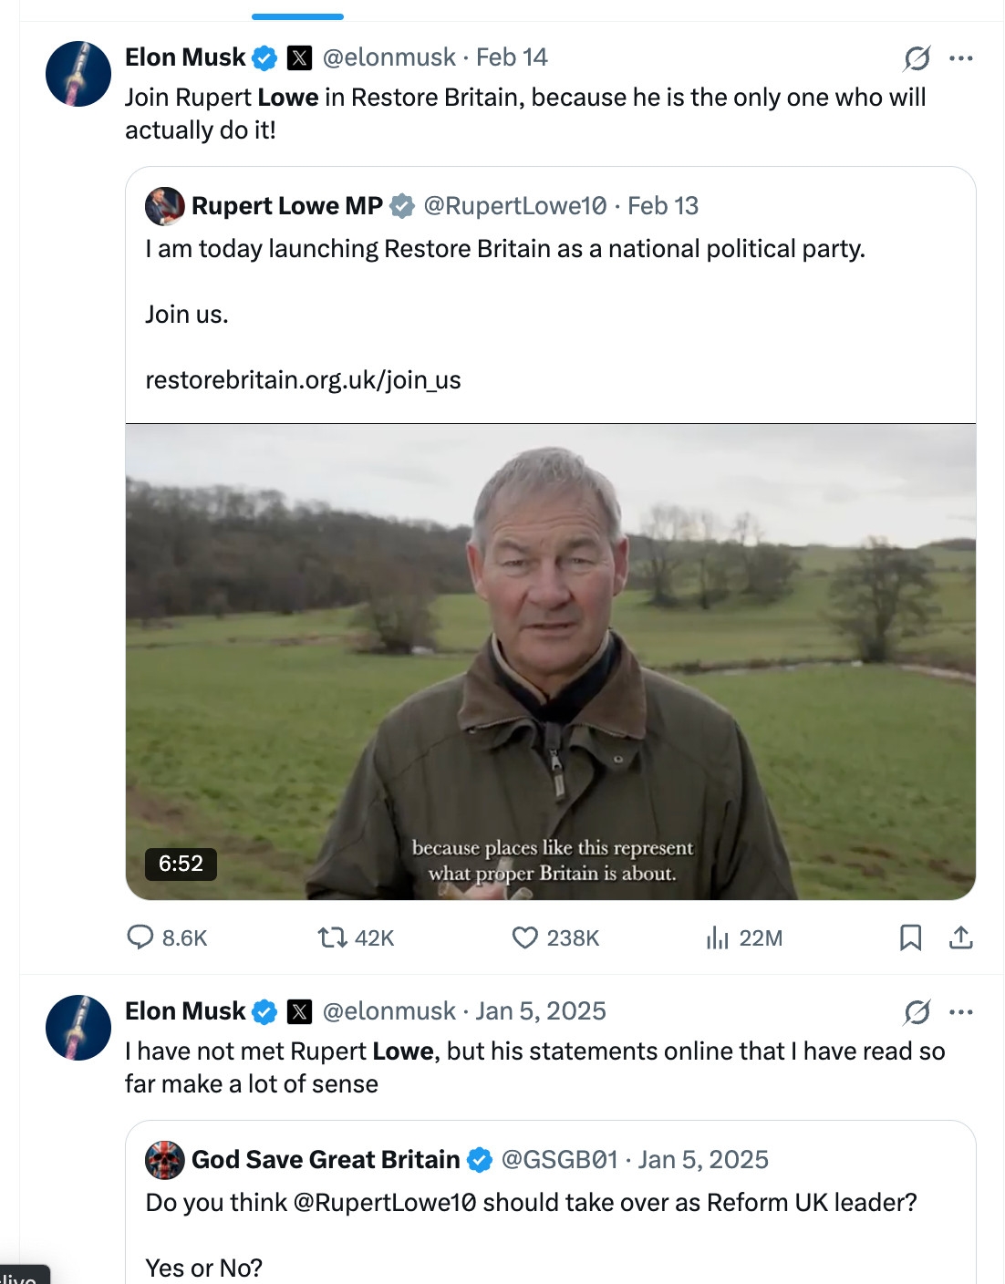Play the Rupert Lowe video
1005x1284 pixels.
(x=551, y=662)
